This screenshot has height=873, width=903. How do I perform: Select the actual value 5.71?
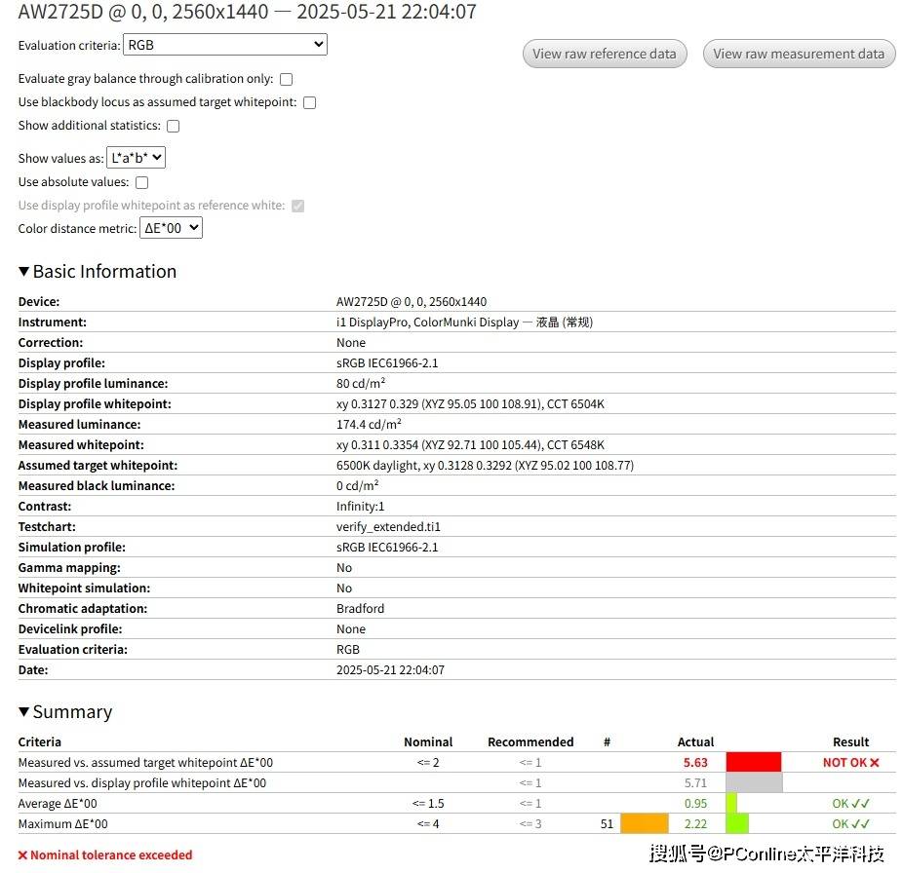[x=695, y=783]
